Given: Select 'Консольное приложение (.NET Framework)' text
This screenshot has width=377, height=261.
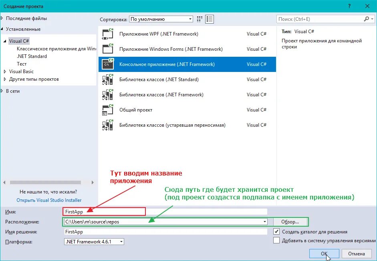Looking at the screenshot, I should pos(167,64).
